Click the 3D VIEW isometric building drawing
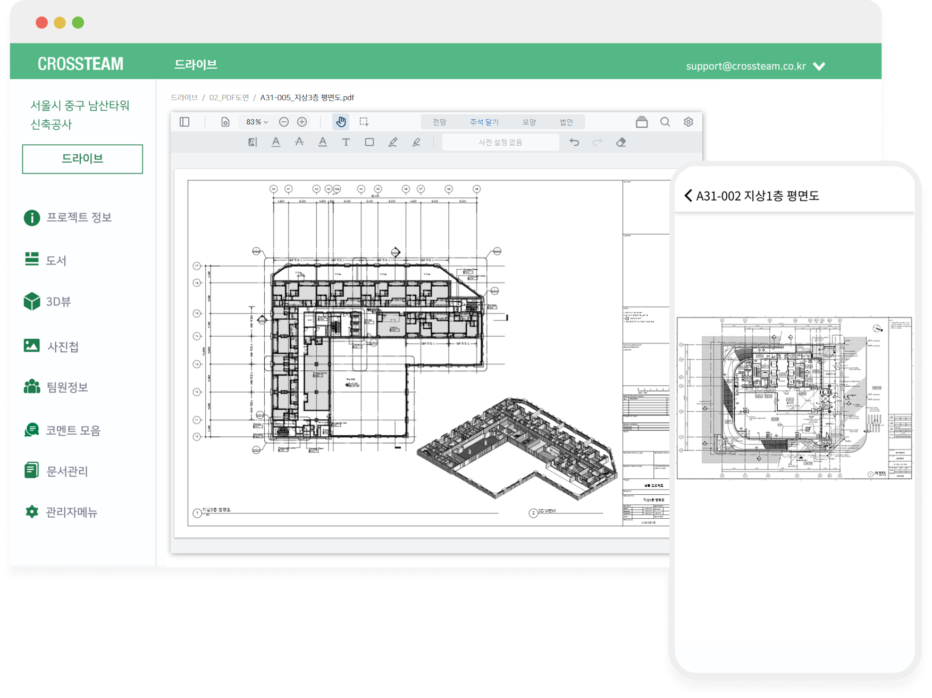Viewport: 932px width, 698px height. (518, 448)
